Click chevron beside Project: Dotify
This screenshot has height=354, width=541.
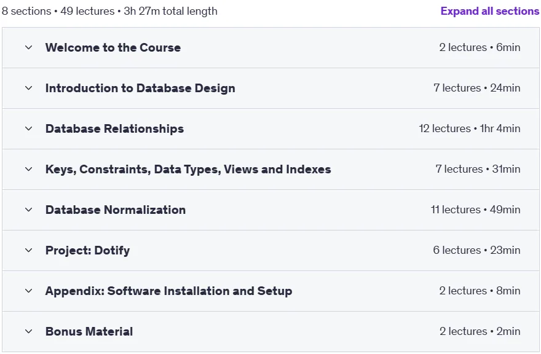(x=29, y=250)
